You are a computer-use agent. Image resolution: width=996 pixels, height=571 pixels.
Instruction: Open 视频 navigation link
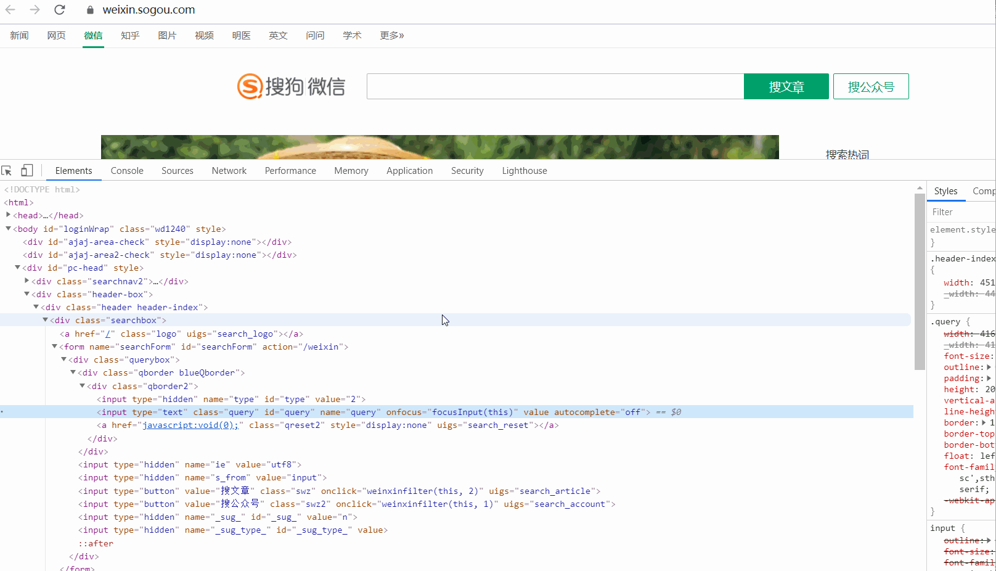(204, 35)
